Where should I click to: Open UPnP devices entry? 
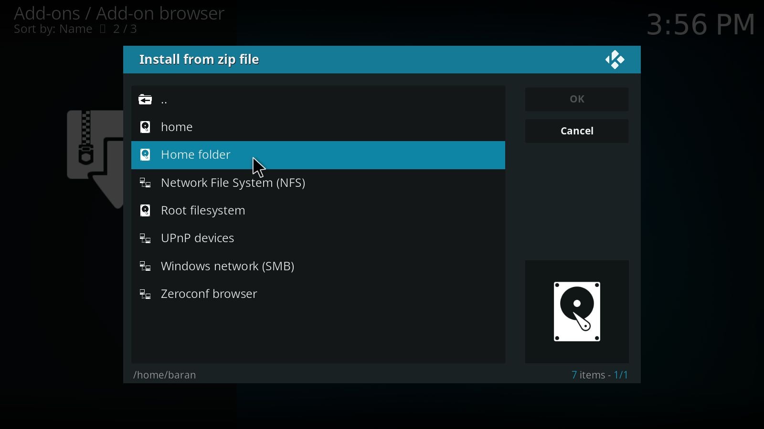pos(318,238)
